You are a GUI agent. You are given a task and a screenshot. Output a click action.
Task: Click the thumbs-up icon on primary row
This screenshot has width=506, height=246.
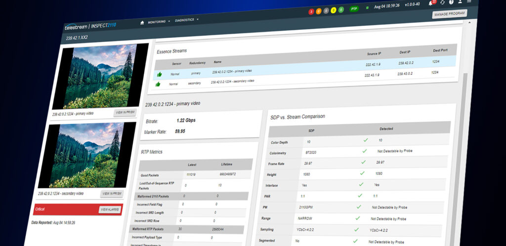pos(159,75)
